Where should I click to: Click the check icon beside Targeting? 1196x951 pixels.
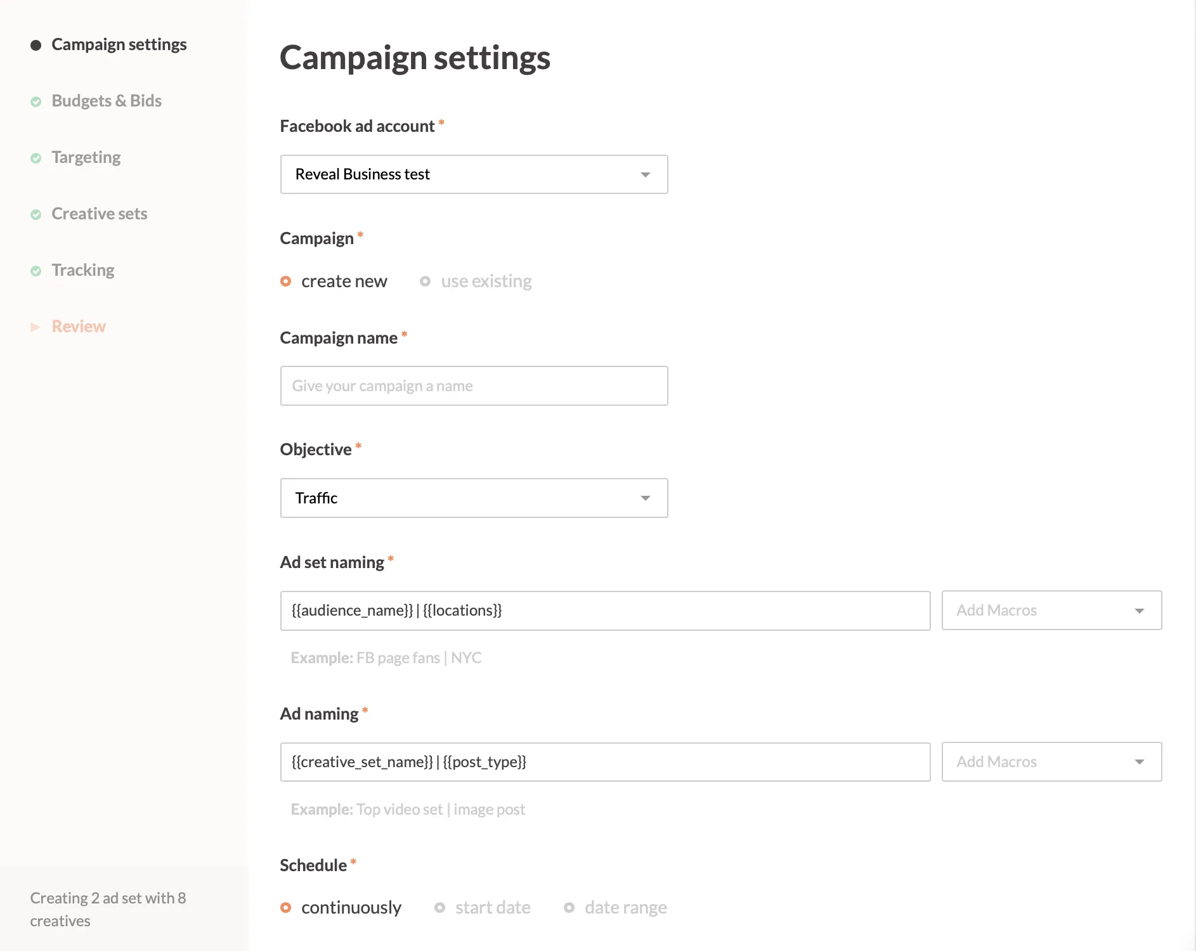pos(36,158)
